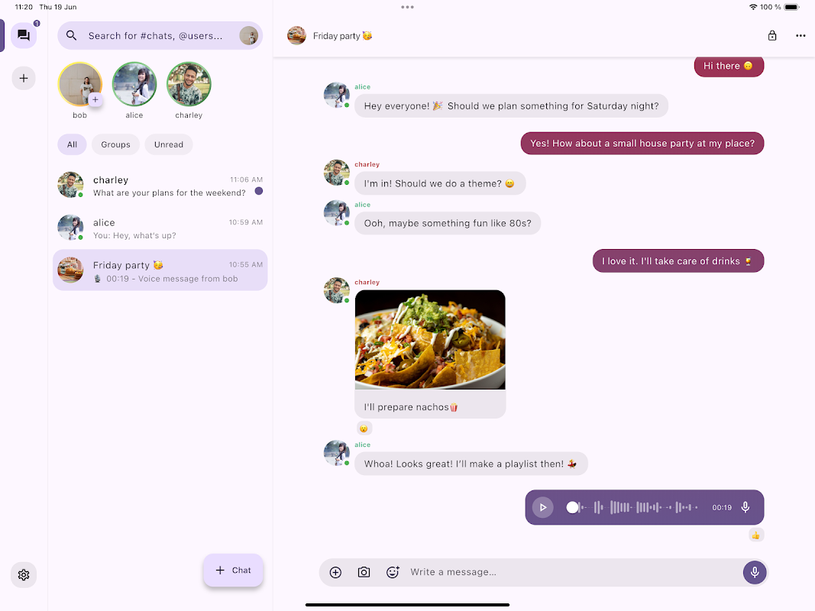
Task: Start recording with the microphone button
Action: pos(755,572)
